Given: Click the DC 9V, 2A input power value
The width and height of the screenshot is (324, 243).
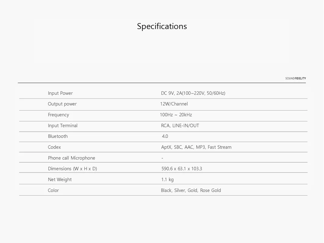Looking at the screenshot, I should 193,93.
